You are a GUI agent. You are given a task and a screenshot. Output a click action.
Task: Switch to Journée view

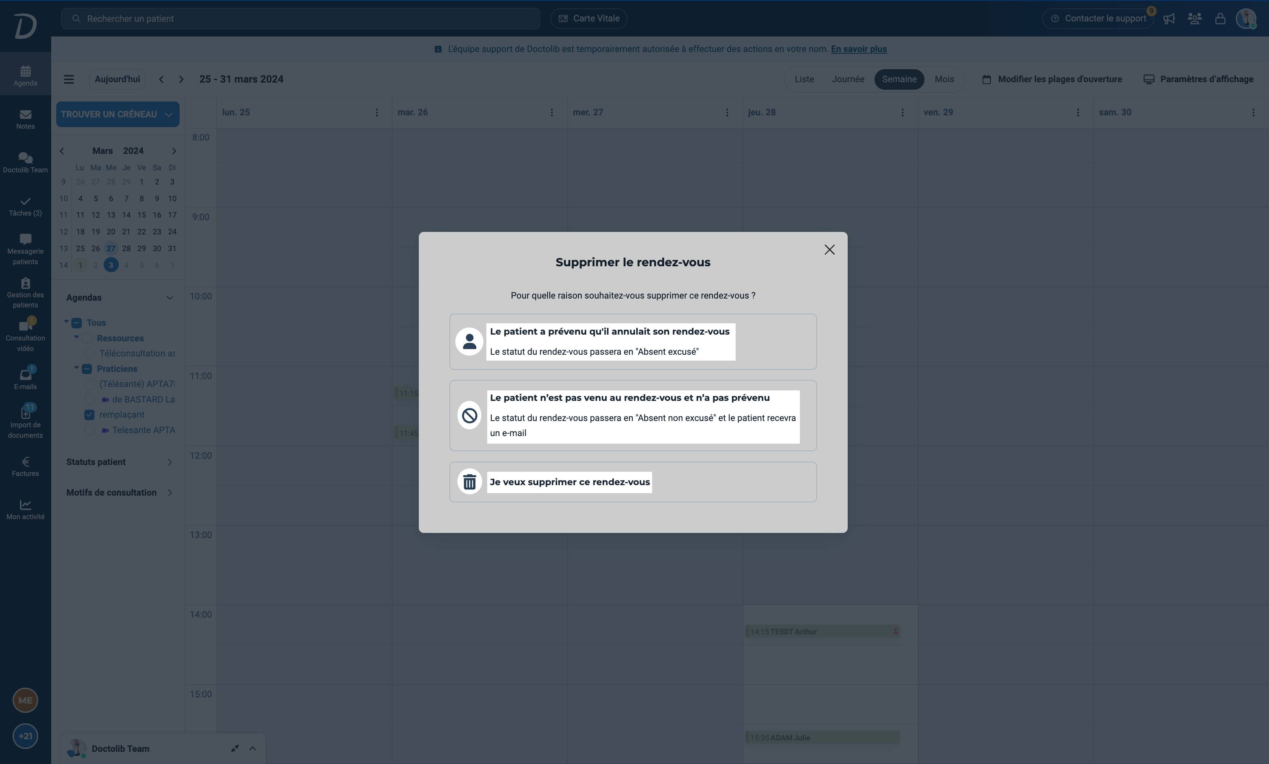848,79
